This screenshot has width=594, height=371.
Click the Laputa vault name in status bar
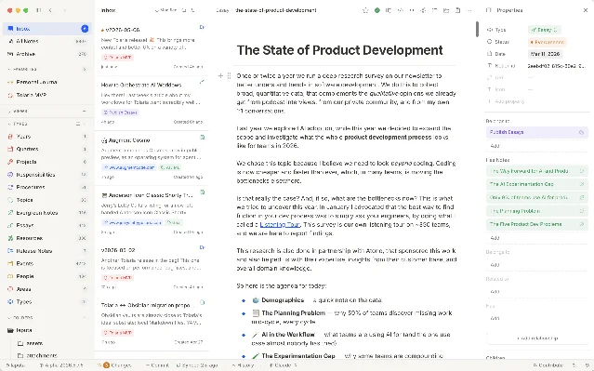click(x=16, y=365)
